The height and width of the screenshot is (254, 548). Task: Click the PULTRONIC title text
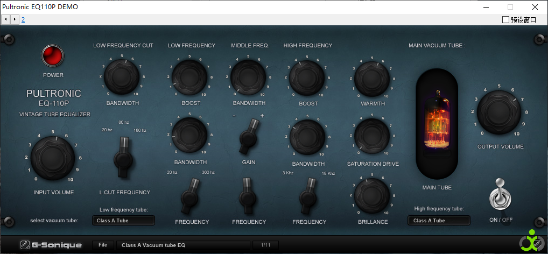point(54,93)
